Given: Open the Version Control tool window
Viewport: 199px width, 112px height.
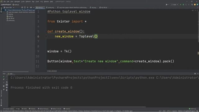Looking at the screenshot, I should (x=8, y=109).
